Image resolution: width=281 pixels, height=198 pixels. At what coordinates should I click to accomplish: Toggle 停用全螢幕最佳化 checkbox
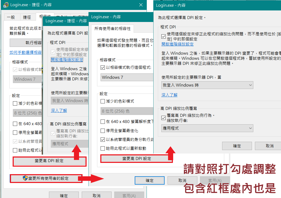(x=102, y=130)
